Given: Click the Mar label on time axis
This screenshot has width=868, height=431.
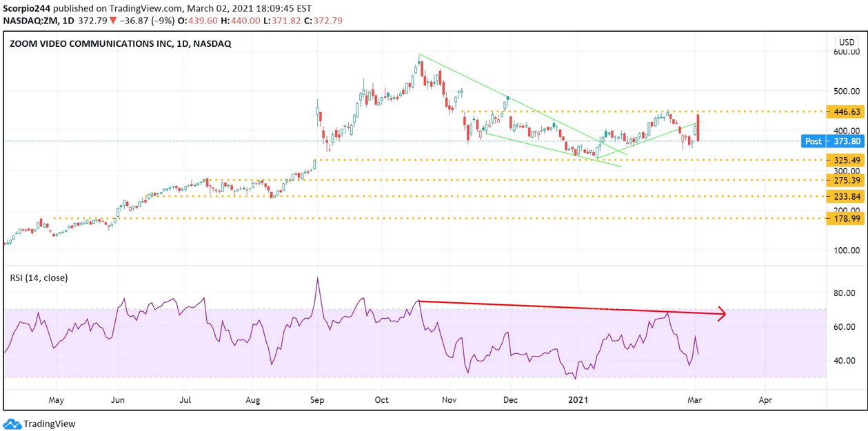Looking at the screenshot, I should (x=695, y=399).
